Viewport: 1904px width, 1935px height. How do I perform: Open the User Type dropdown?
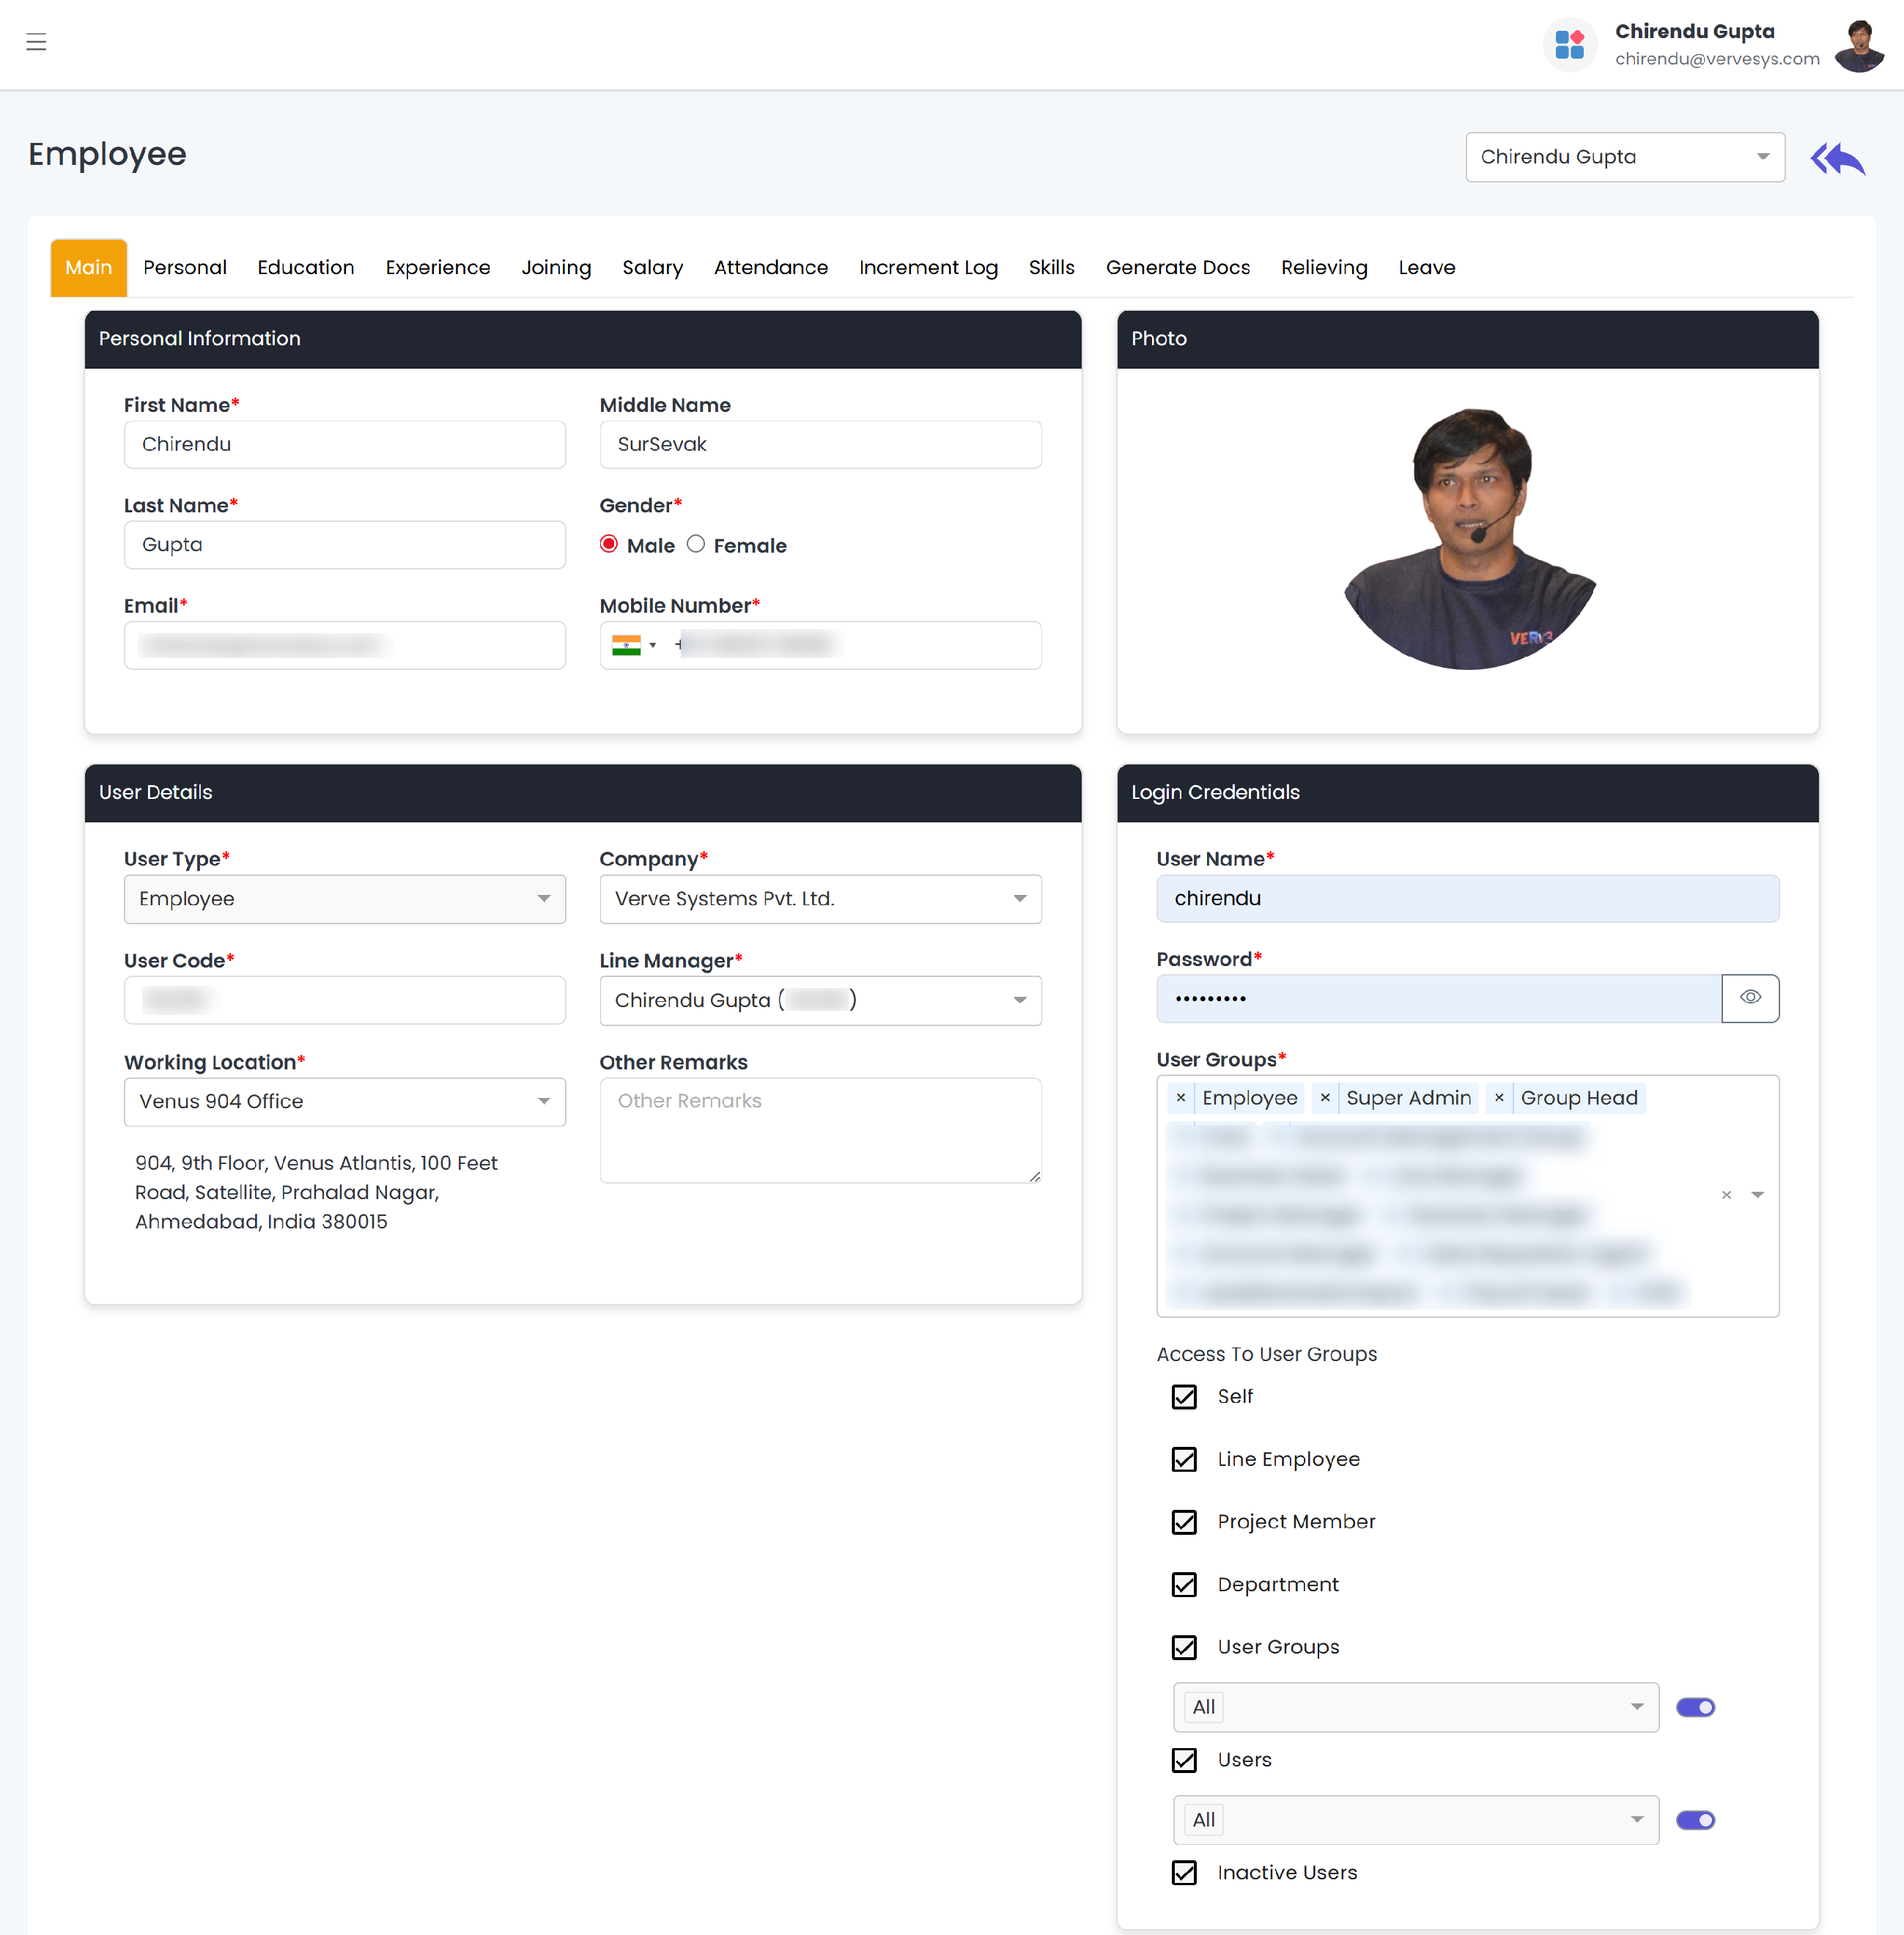345,899
